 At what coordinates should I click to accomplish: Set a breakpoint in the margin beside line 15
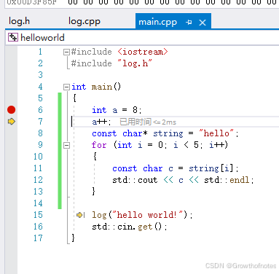pyautogui.click(x=11, y=215)
